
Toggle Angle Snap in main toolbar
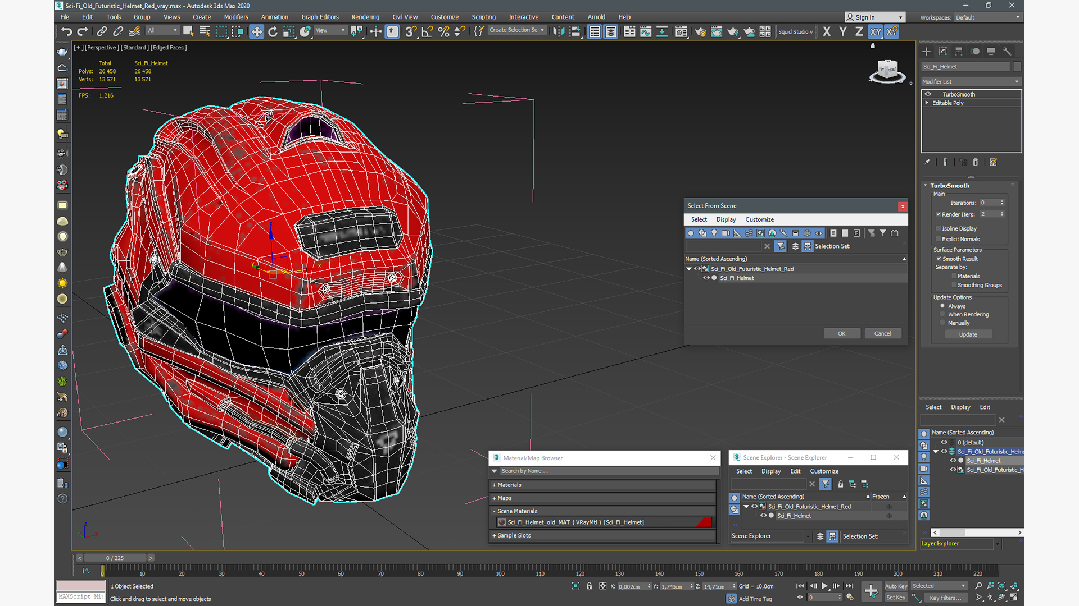tap(427, 31)
